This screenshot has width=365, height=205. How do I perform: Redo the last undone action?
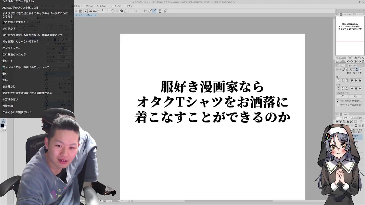(107, 11)
